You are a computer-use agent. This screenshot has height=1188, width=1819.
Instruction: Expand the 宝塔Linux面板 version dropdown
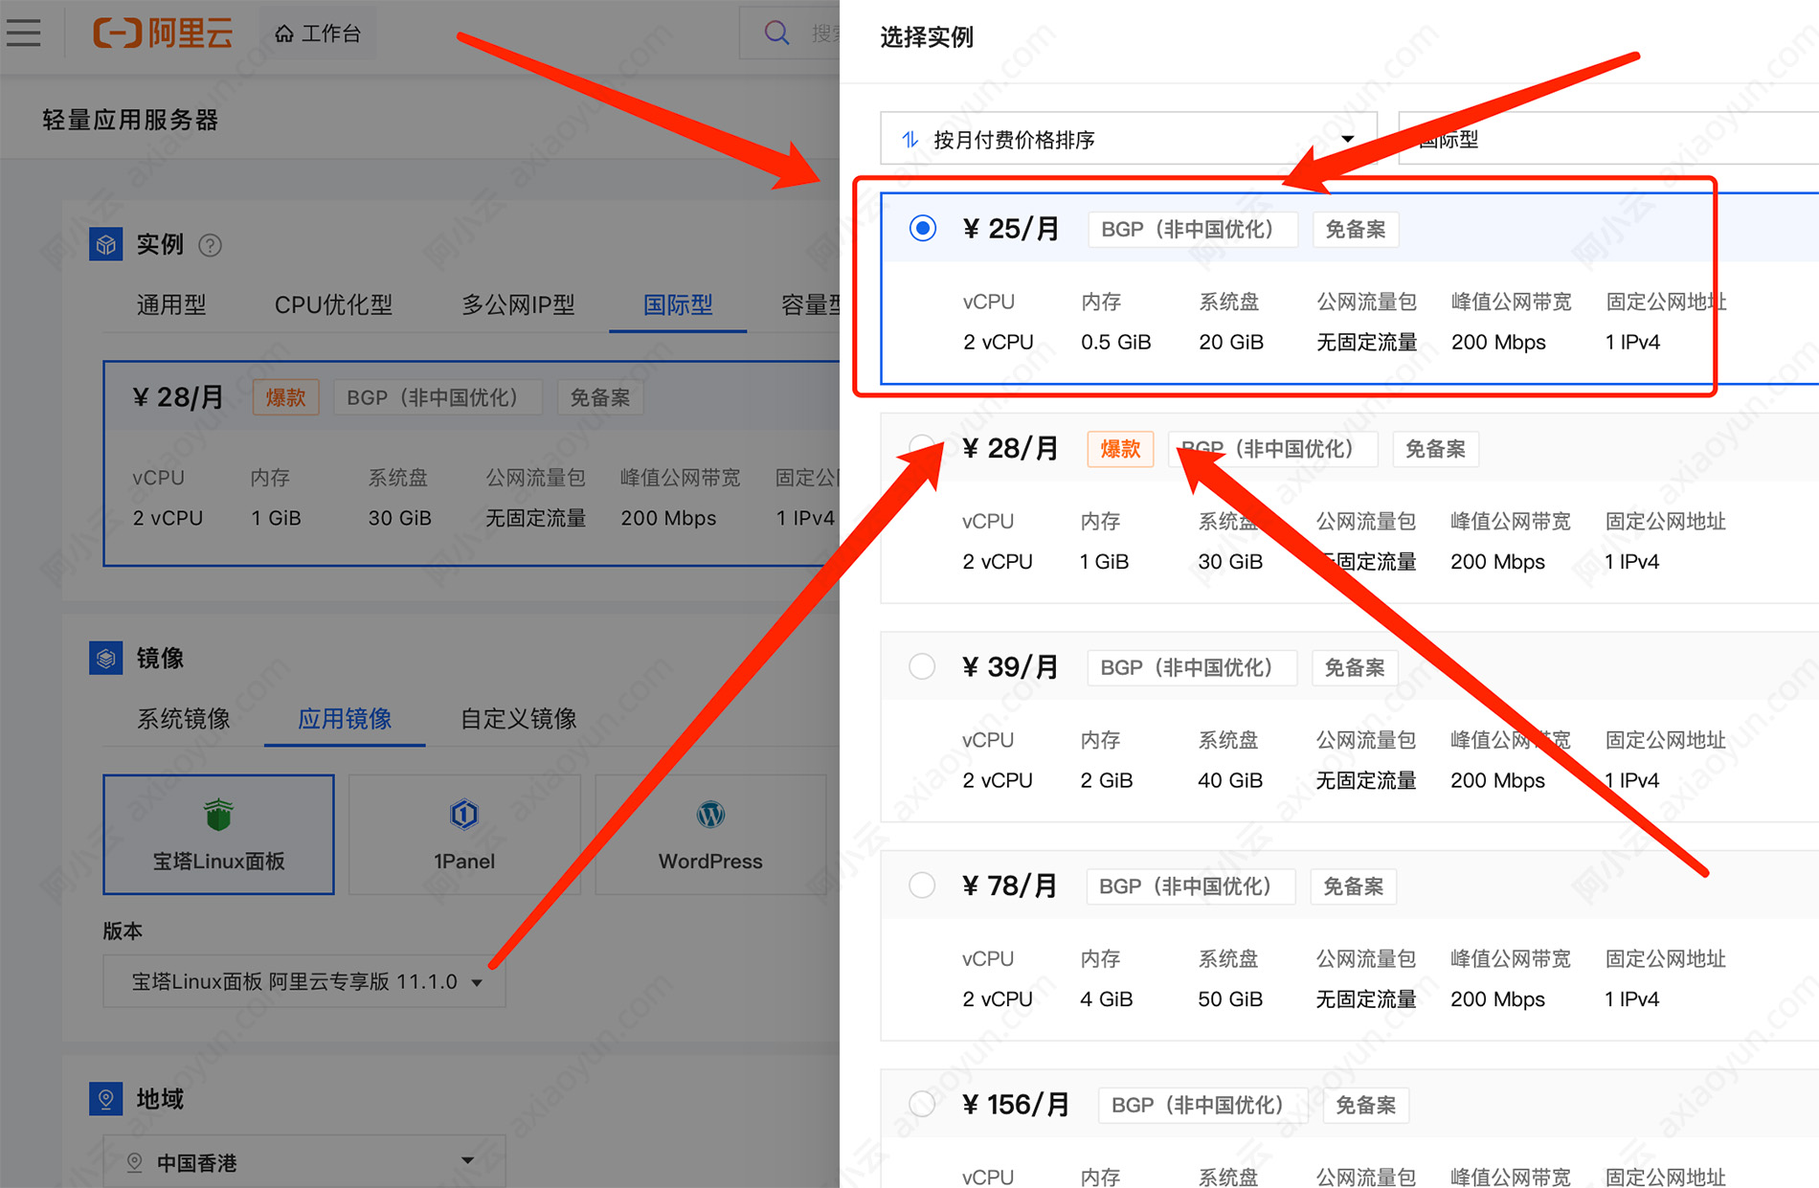[304, 981]
